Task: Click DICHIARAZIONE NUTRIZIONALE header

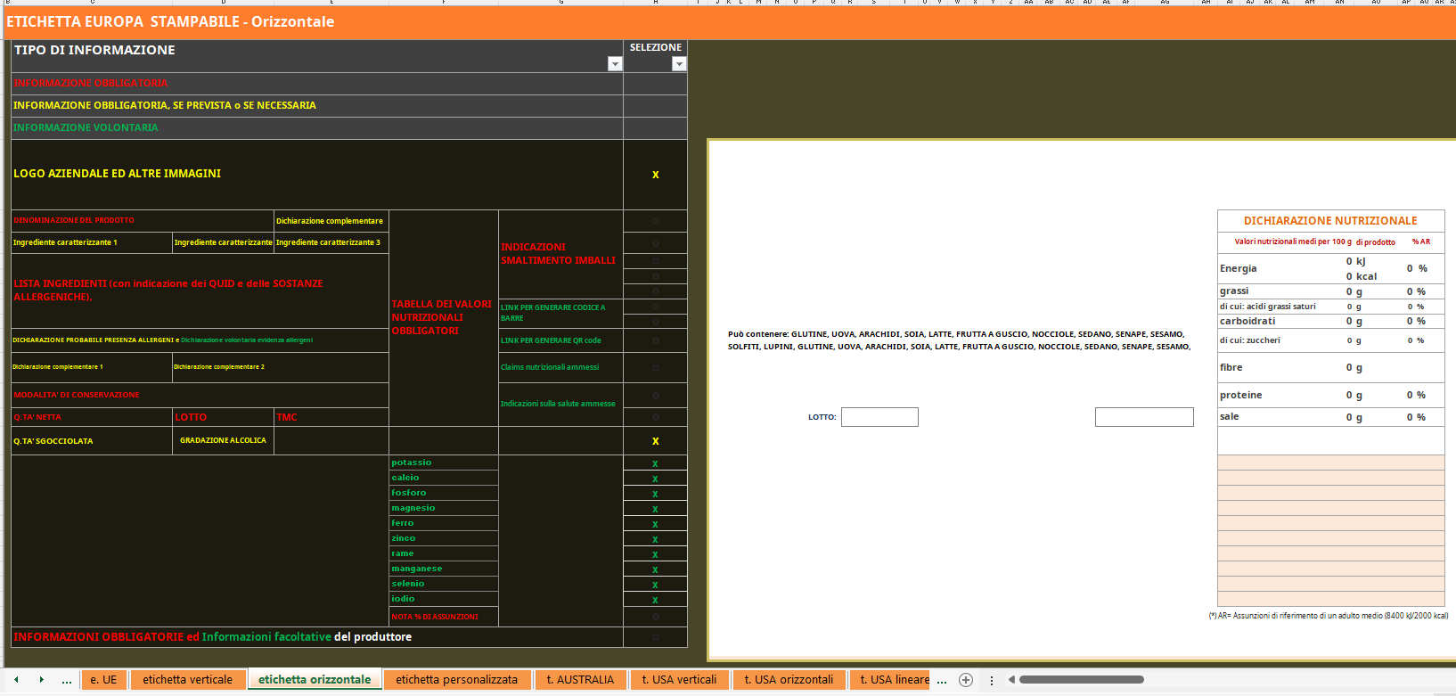Action: [1330, 221]
